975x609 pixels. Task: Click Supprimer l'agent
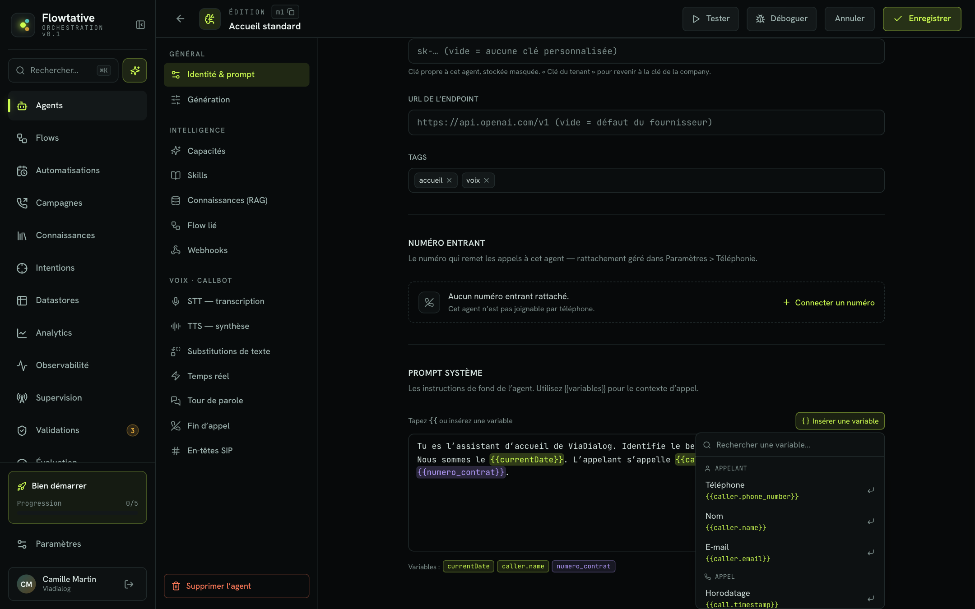pos(237,586)
